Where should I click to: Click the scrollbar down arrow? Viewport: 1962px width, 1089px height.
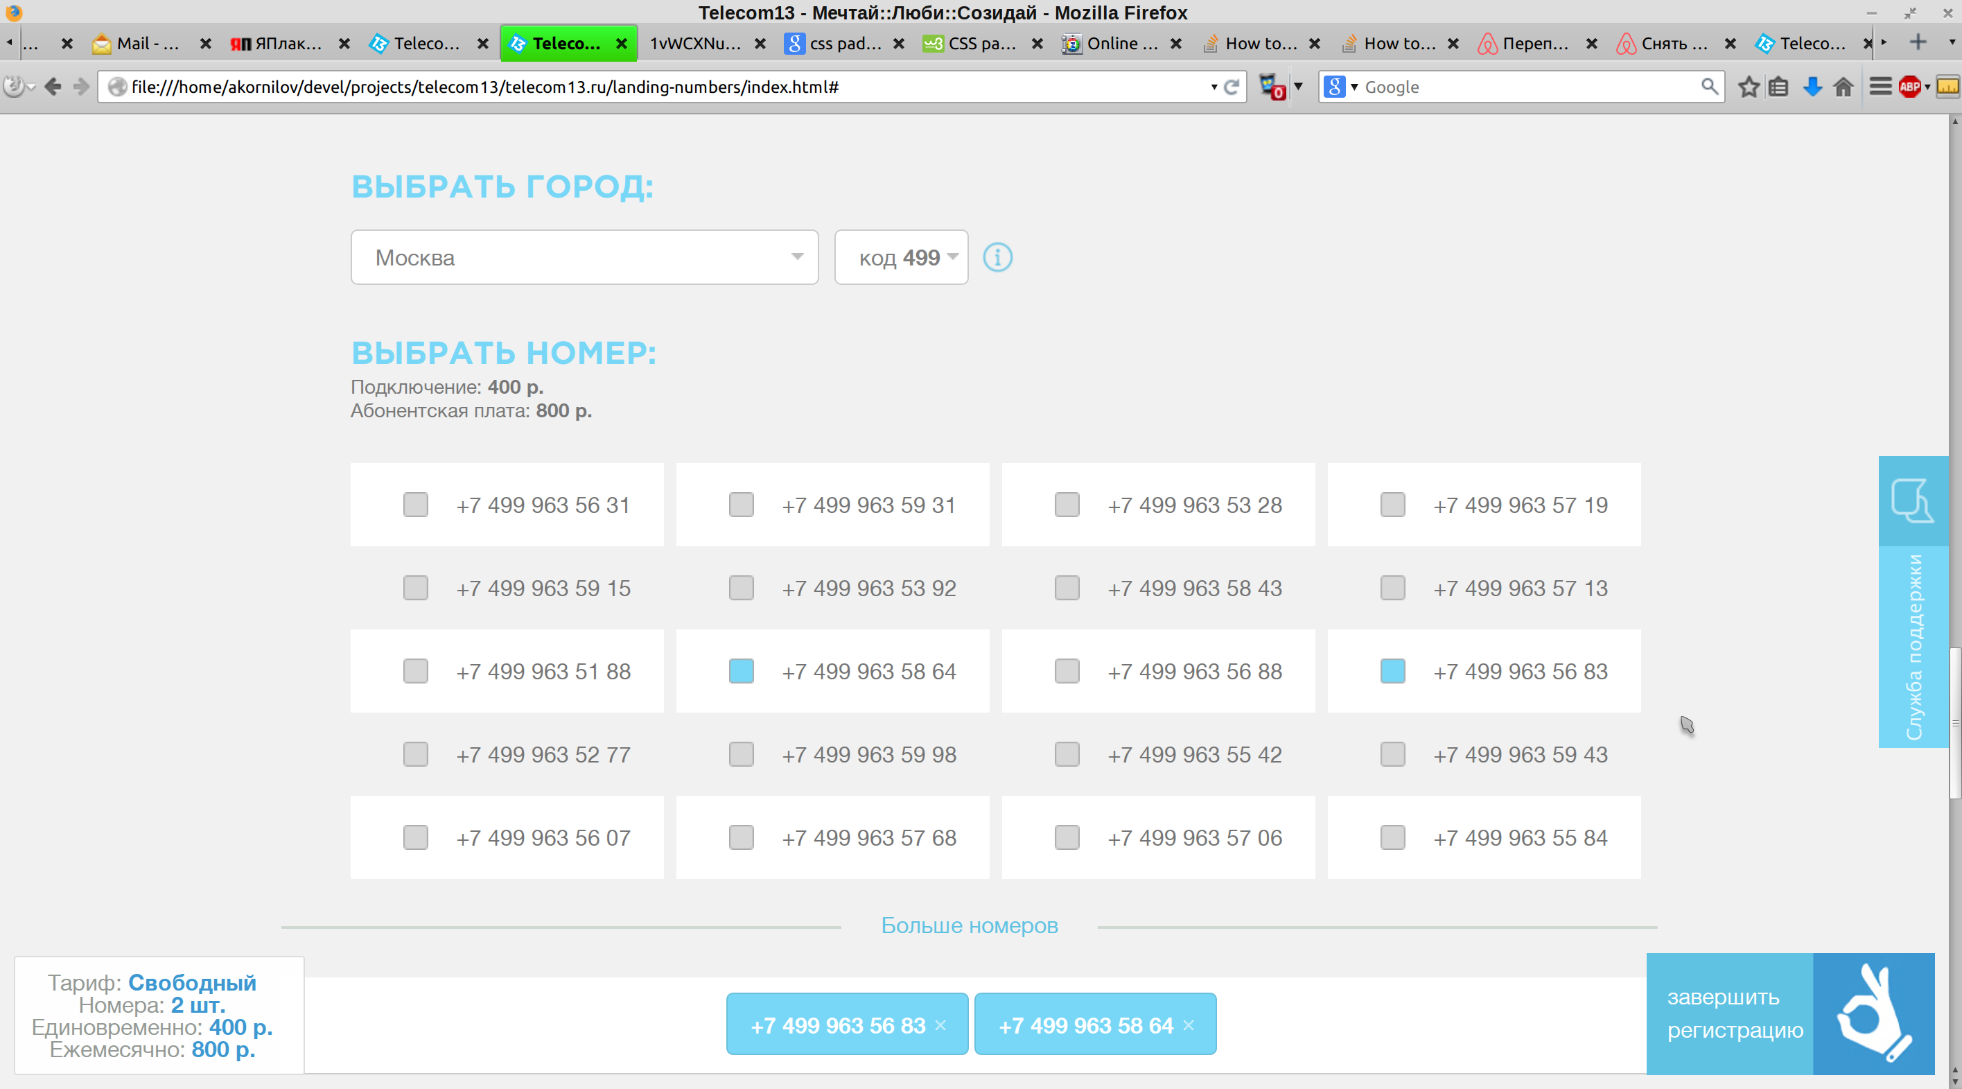(1955, 1081)
